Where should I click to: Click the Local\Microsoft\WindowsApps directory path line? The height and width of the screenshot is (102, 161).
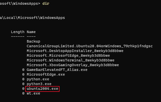[x=32, y=18]
